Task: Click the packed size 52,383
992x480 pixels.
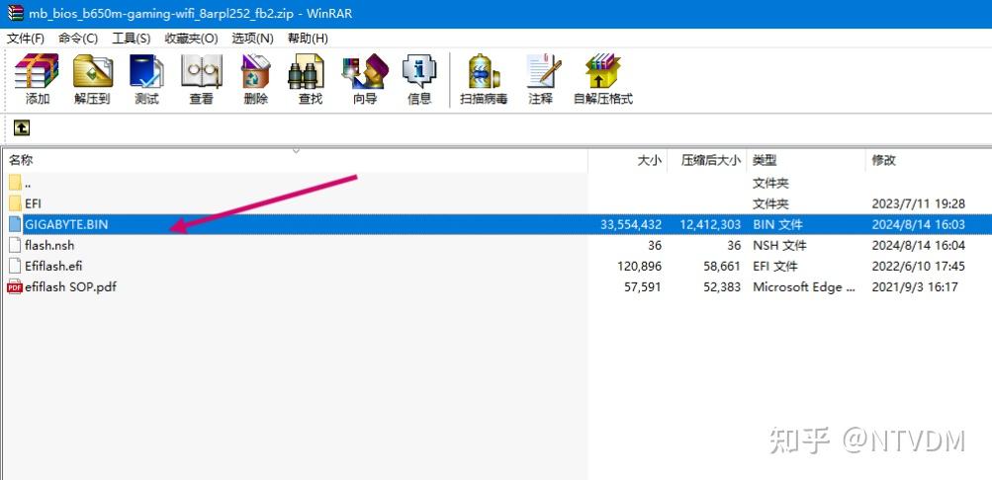Action: pyautogui.click(x=721, y=286)
